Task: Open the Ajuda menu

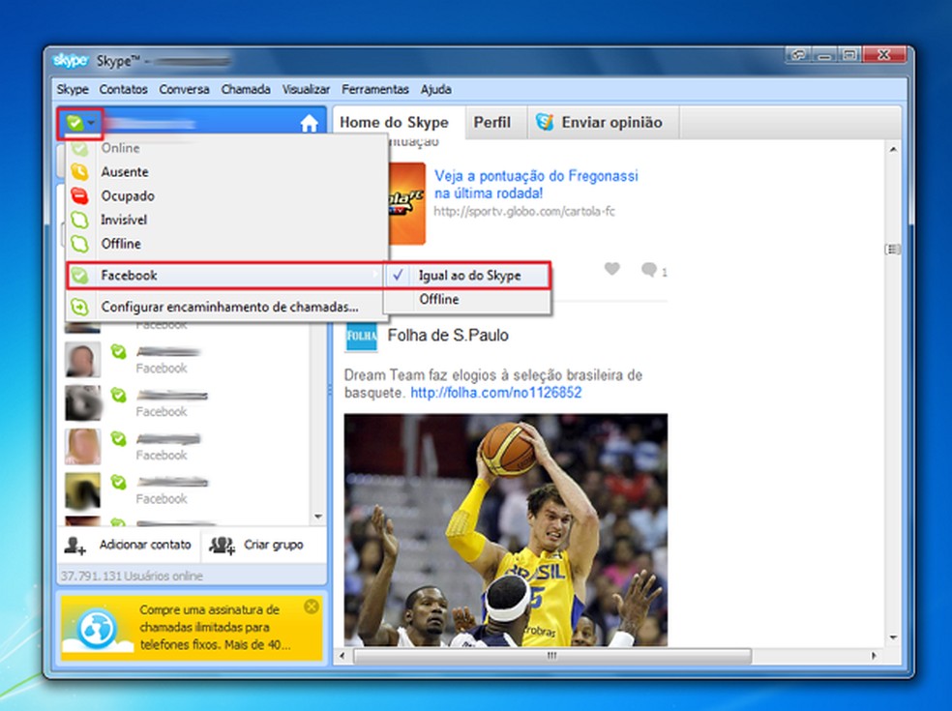Action: (436, 89)
